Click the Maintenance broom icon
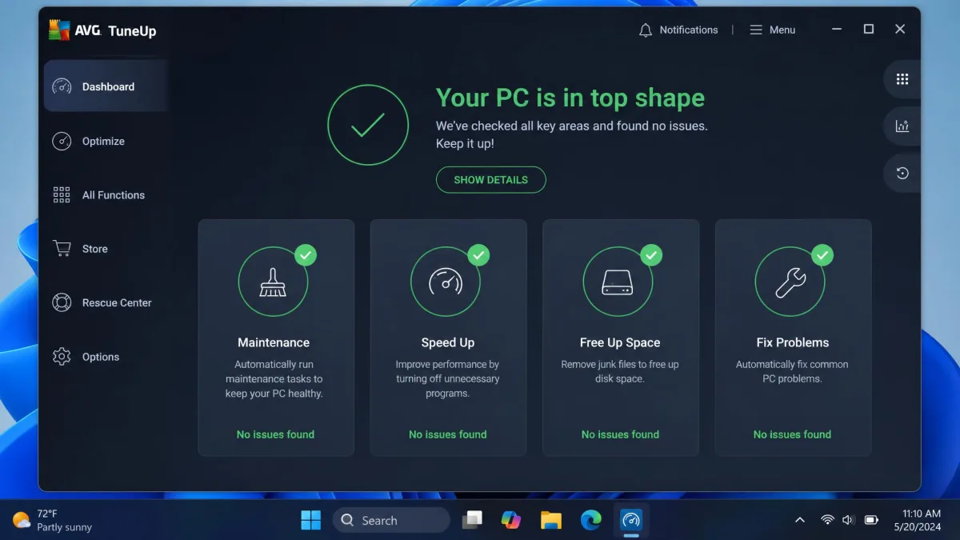Viewport: 960px width, 540px height. click(x=274, y=282)
